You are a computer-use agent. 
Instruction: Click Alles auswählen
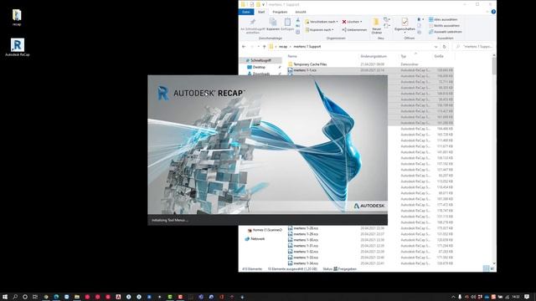[443, 19]
